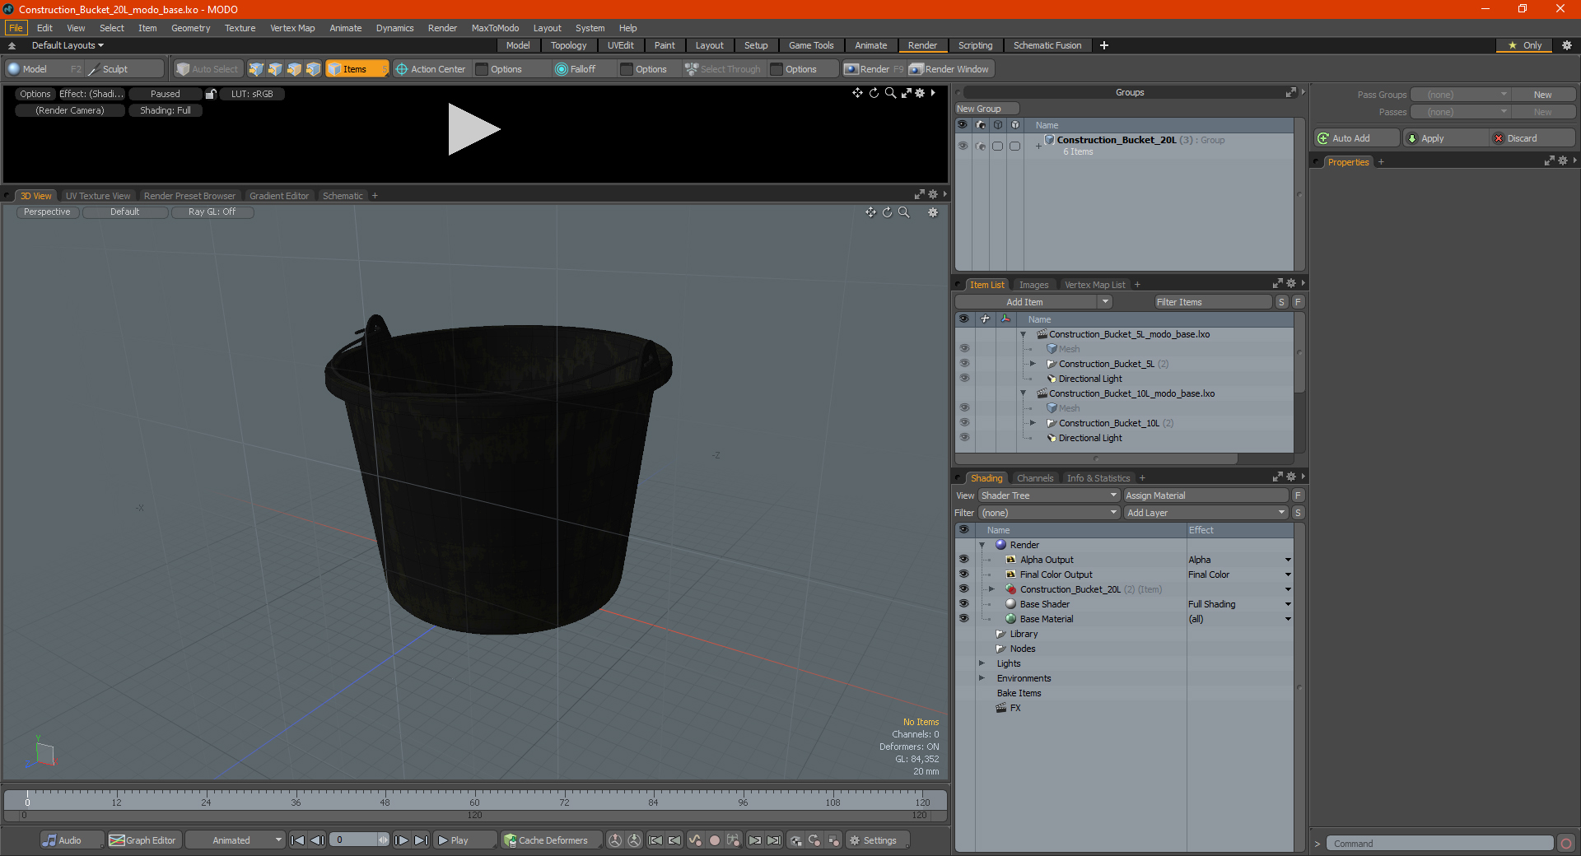Image resolution: width=1581 pixels, height=856 pixels.
Task: Click the Auto Add button
Action: point(1357,138)
